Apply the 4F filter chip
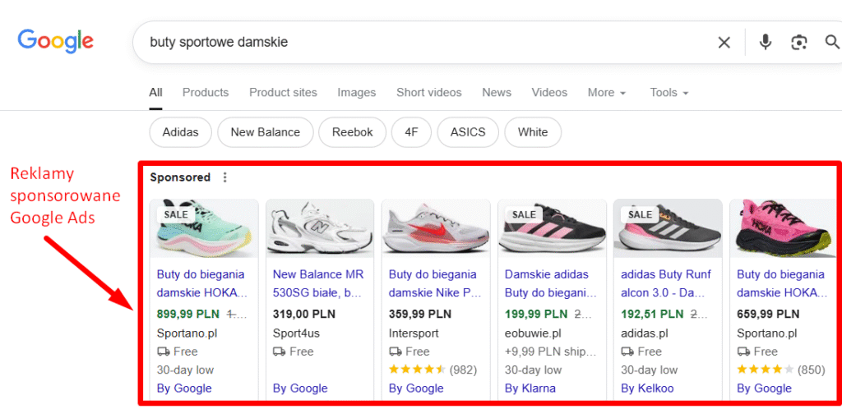Image resolution: width=842 pixels, height=409 pixels. pos(411,132)
